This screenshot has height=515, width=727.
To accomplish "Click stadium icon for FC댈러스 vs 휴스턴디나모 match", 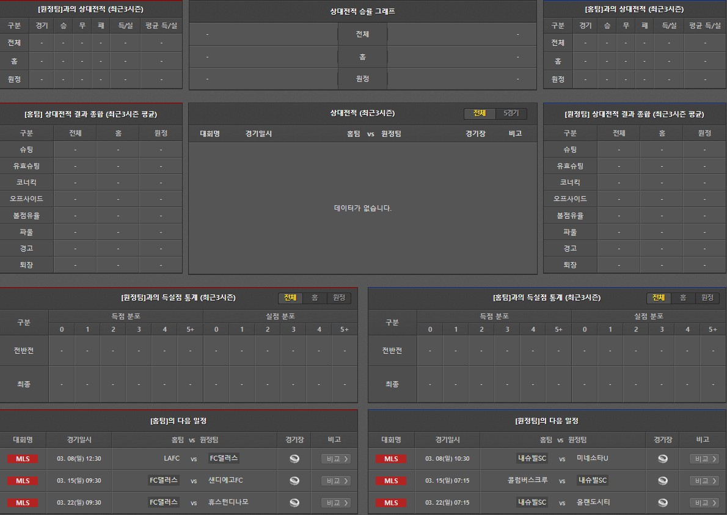I will (x=294, y=503).
